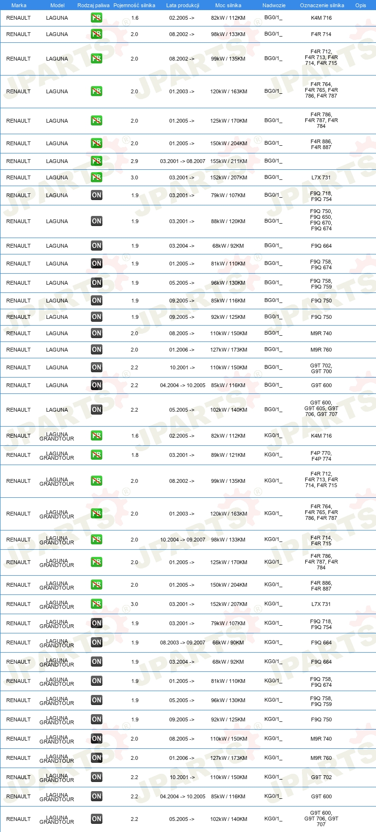Image resolution: width=376 pixels, height=832 pixels.
Task: Select engine codes G9T 600, G9T 706, G9T 707 in KG0/1_ row
Action: pyautogui.click(x=321, y=819)
